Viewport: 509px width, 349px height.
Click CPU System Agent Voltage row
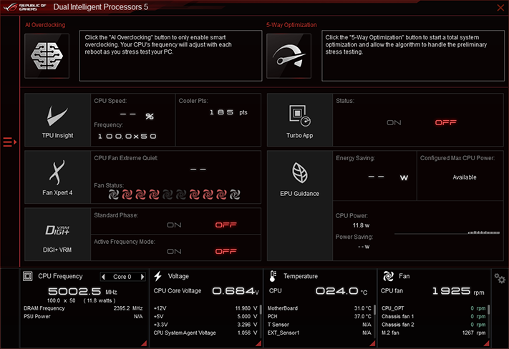point(205,333)
